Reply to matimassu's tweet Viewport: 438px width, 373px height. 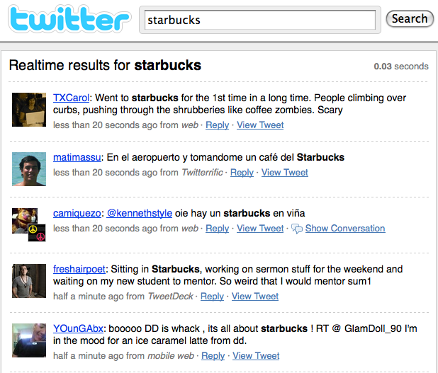(242, 173)
